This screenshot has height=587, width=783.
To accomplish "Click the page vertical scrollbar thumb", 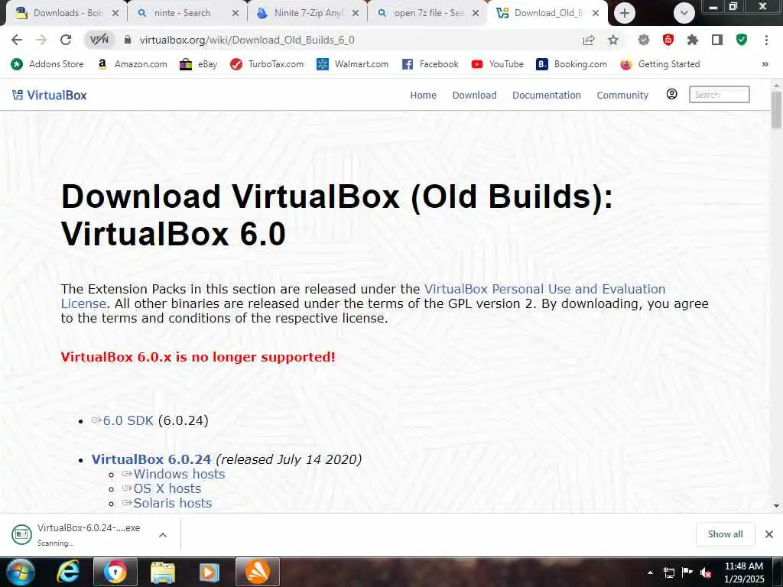I will click(776, 110).
